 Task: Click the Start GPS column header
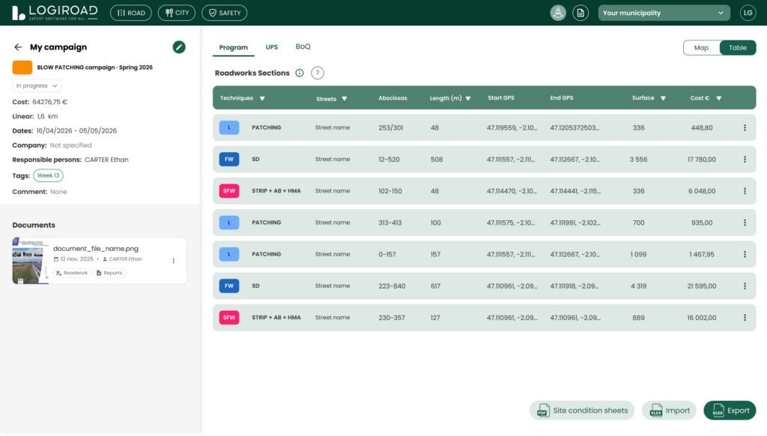[501, 98]
